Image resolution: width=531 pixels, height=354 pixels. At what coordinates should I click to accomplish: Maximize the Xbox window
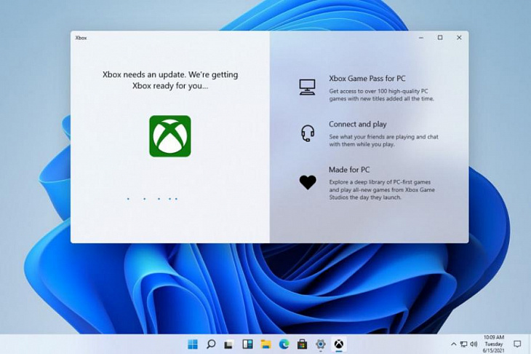click(440, 37)
